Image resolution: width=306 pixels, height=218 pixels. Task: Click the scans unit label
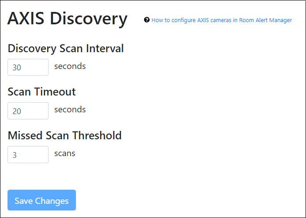[64, 153]
